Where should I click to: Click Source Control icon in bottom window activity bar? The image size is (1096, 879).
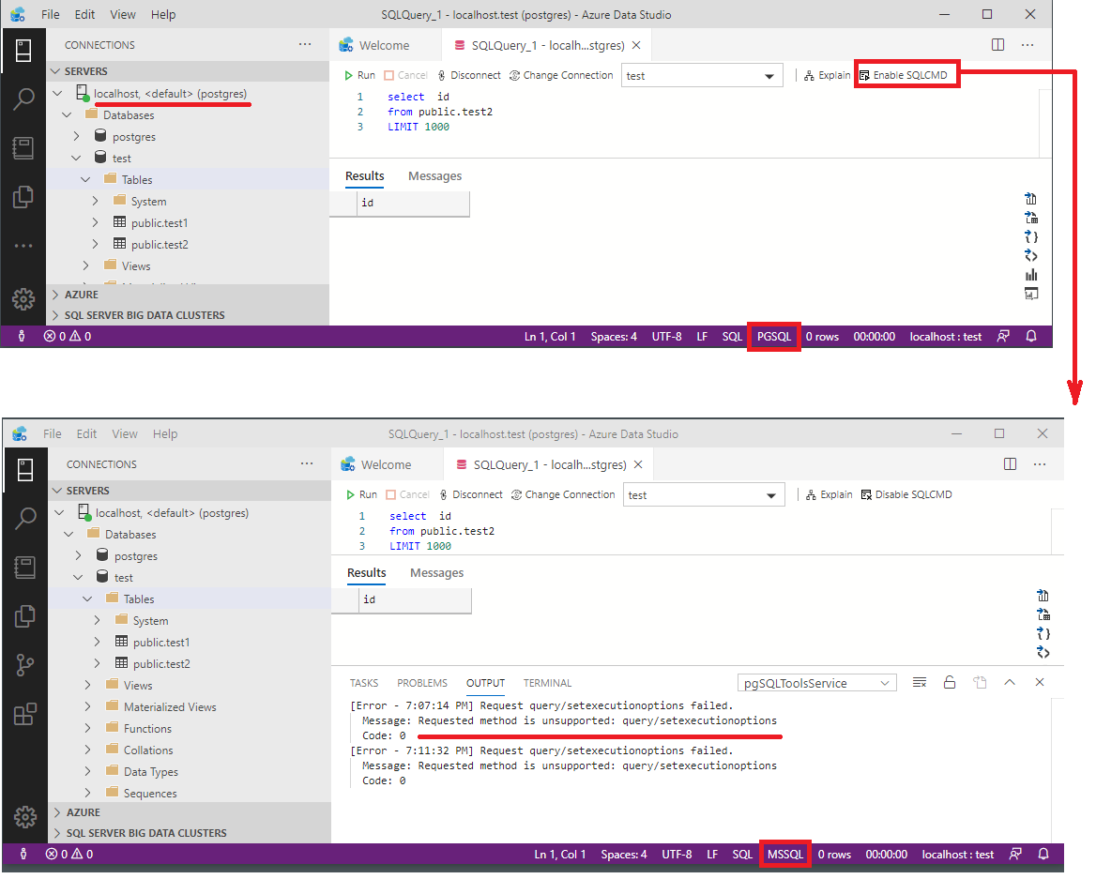(25, 664)
